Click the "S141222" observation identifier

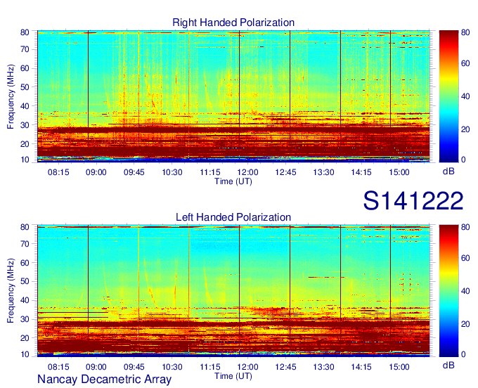[x=413, y=200]
